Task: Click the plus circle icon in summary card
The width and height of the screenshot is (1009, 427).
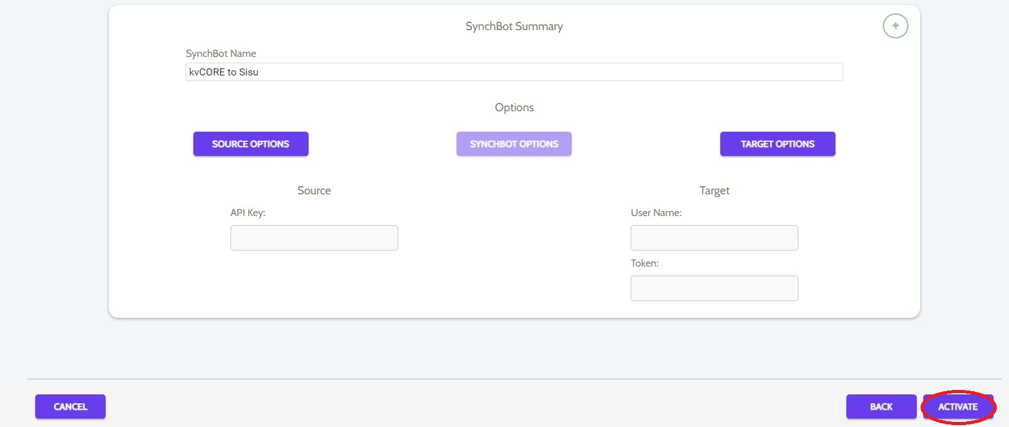Action: pos(895,26)
